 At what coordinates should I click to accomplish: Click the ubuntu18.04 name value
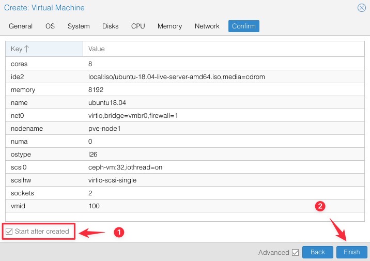click(x=107, y=103)
